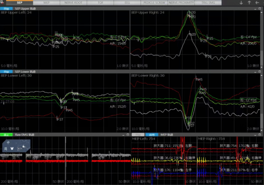Click the up arrow icon in top bar
The width and height of the screenshot is (264, 185).
pos(249,3)
